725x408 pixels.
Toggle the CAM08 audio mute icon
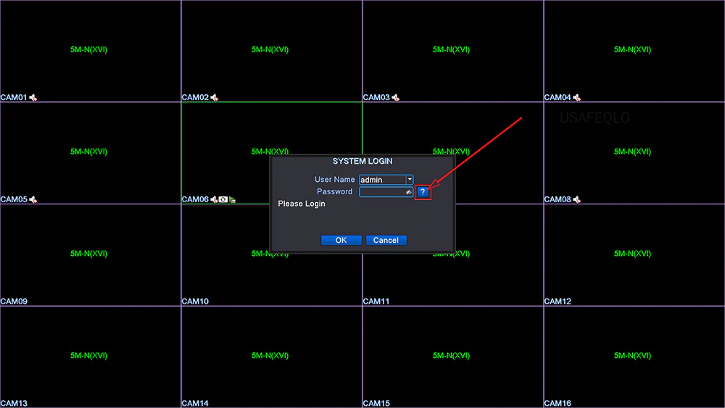click(x=577, y=199)
